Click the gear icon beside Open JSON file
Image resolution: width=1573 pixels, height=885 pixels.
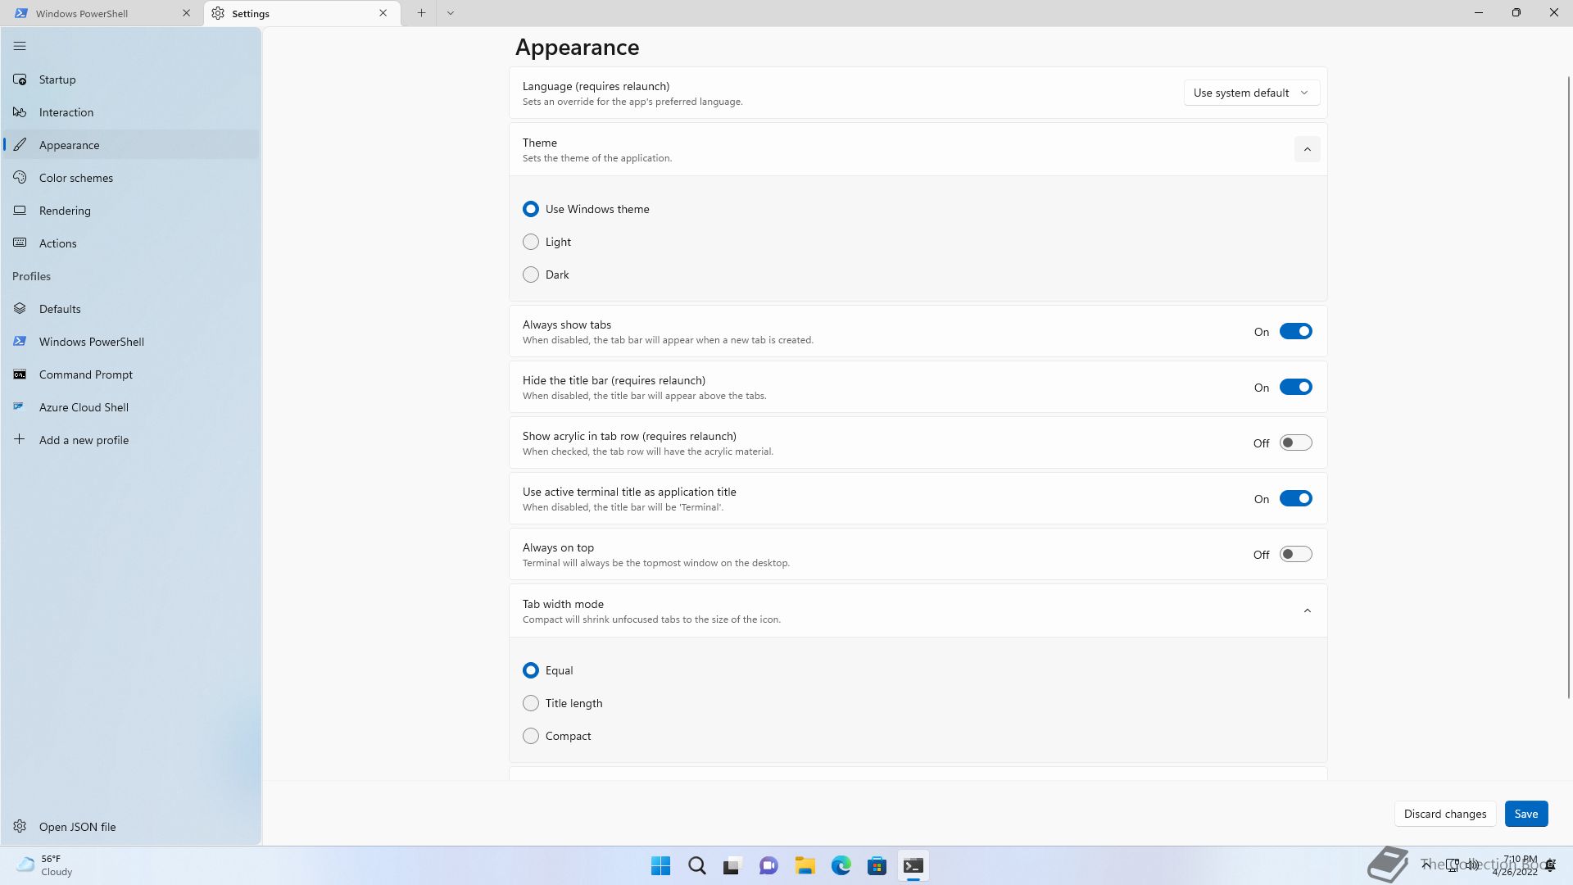coord(20,827)
